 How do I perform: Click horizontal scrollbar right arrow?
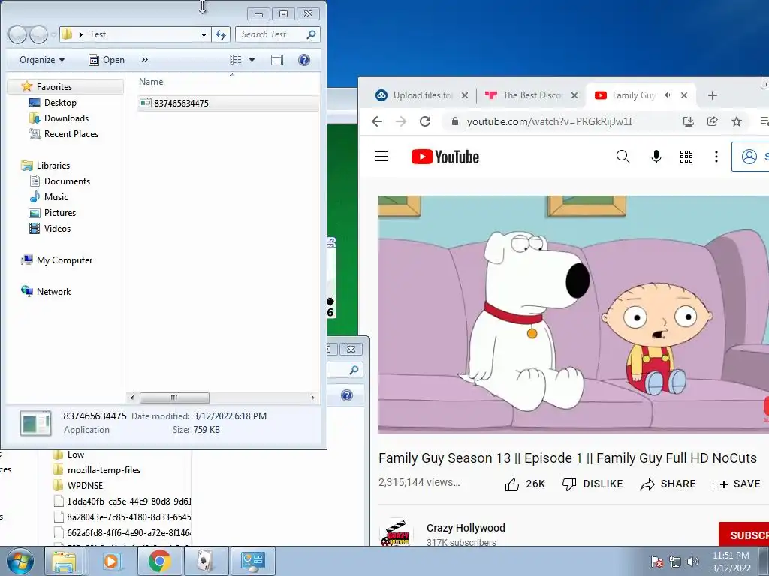coord(313,397)
